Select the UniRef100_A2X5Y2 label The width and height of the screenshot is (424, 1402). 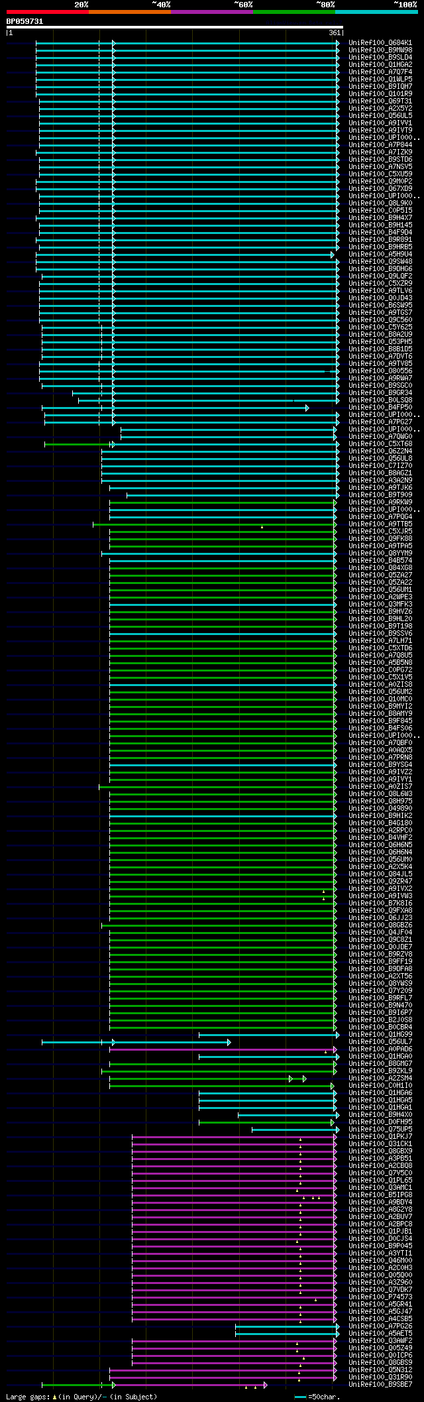(380, 108)
